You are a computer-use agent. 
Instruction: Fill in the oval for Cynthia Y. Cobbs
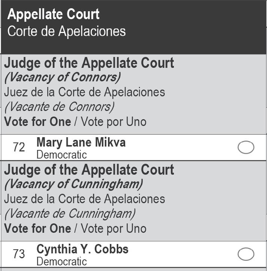pos(246,254)
